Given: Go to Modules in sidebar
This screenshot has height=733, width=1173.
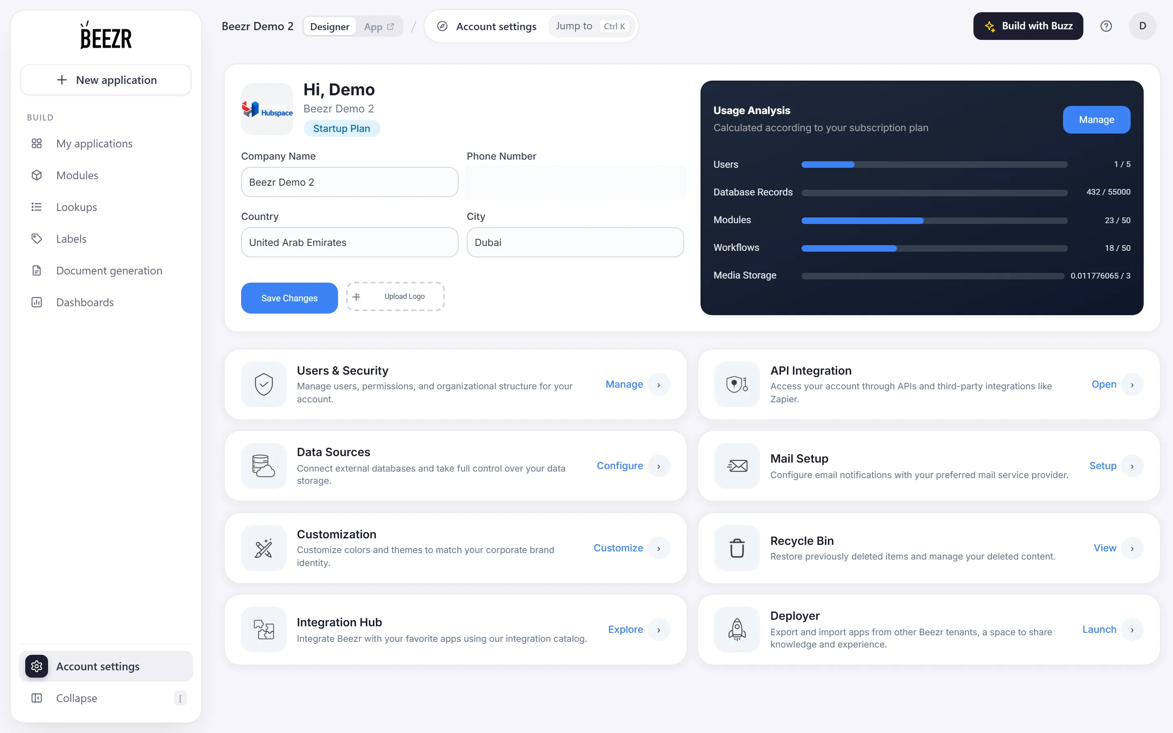Looking at the screenshot, I should (105, 176).
